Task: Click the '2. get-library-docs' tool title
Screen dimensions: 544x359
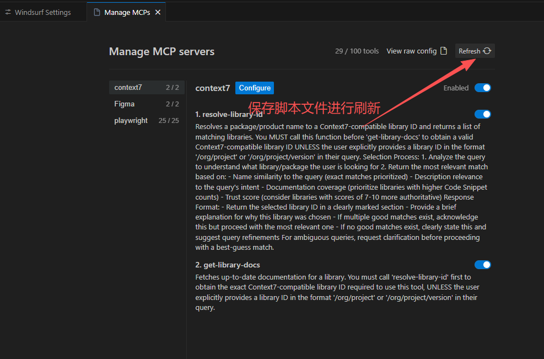Action: [228, 265]
